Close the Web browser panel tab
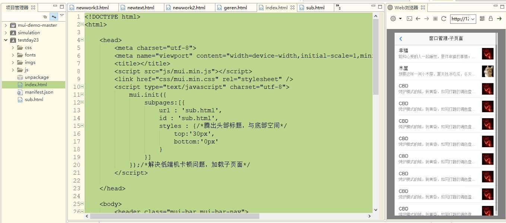 tap(423, 7)
